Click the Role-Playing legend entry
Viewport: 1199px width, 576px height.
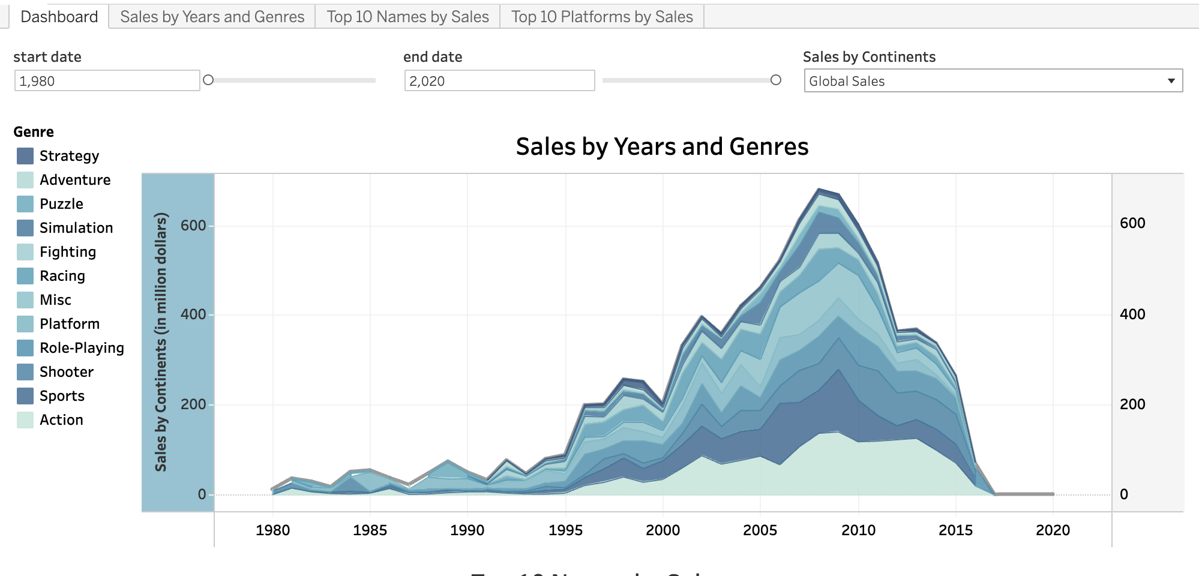(70, 348)
